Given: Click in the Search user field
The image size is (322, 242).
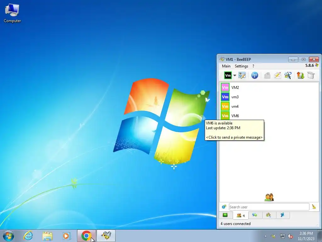Looking at the screenshot, I should pos(269,207).
